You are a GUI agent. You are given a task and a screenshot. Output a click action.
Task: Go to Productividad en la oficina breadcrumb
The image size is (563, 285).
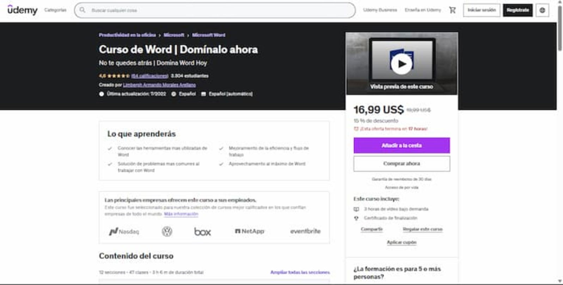coord(127,35)
